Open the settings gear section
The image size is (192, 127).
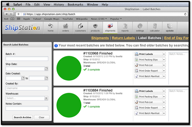(140, 27)
